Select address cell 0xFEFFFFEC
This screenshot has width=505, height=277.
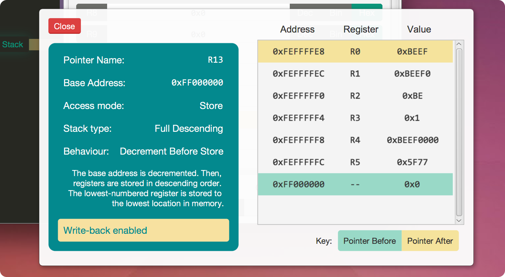point(299,74)
